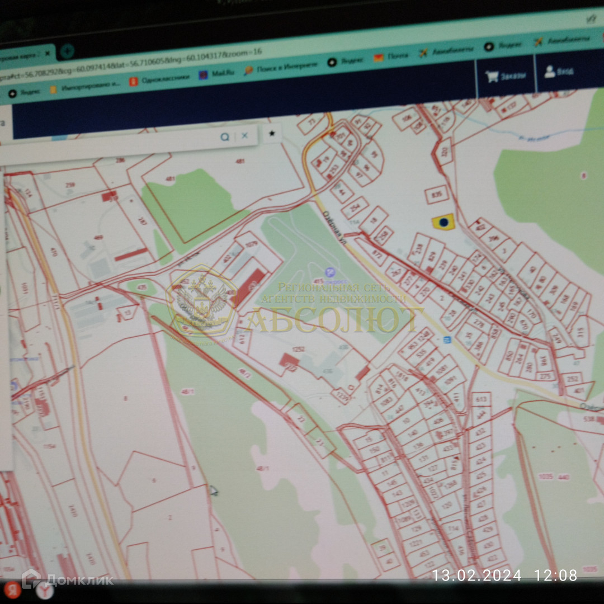Click the magnifier search icon in map search box
The width and height of the screenshot is (604, 604).
[x=225, y=137]
